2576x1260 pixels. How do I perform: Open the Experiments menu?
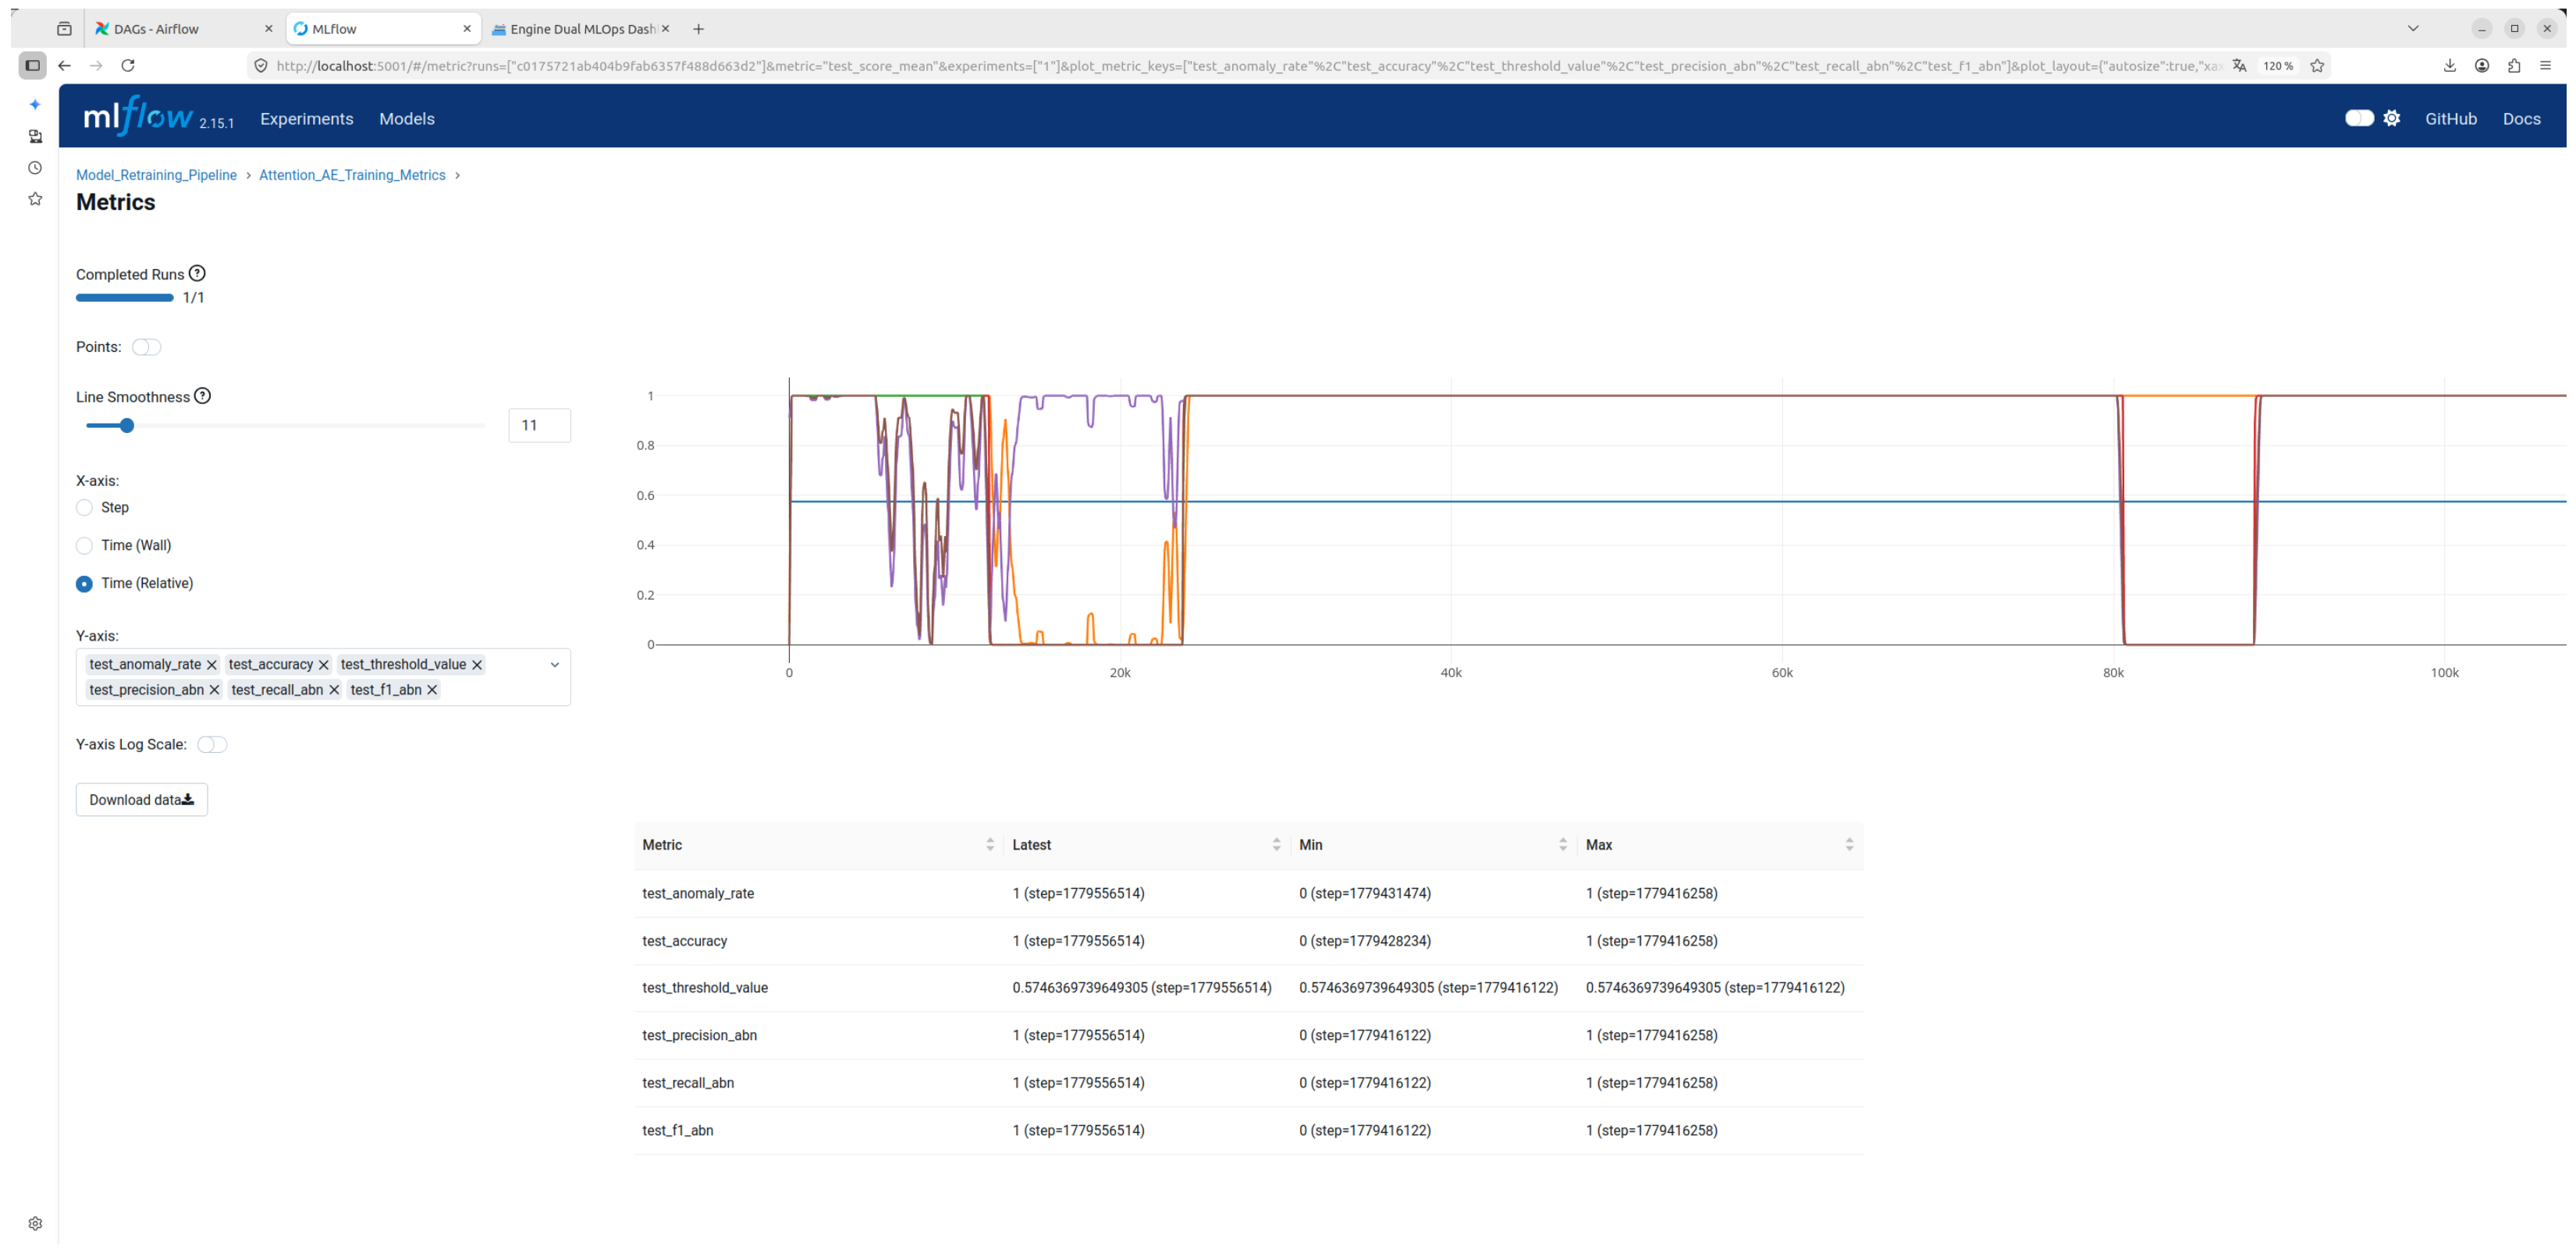307,118
